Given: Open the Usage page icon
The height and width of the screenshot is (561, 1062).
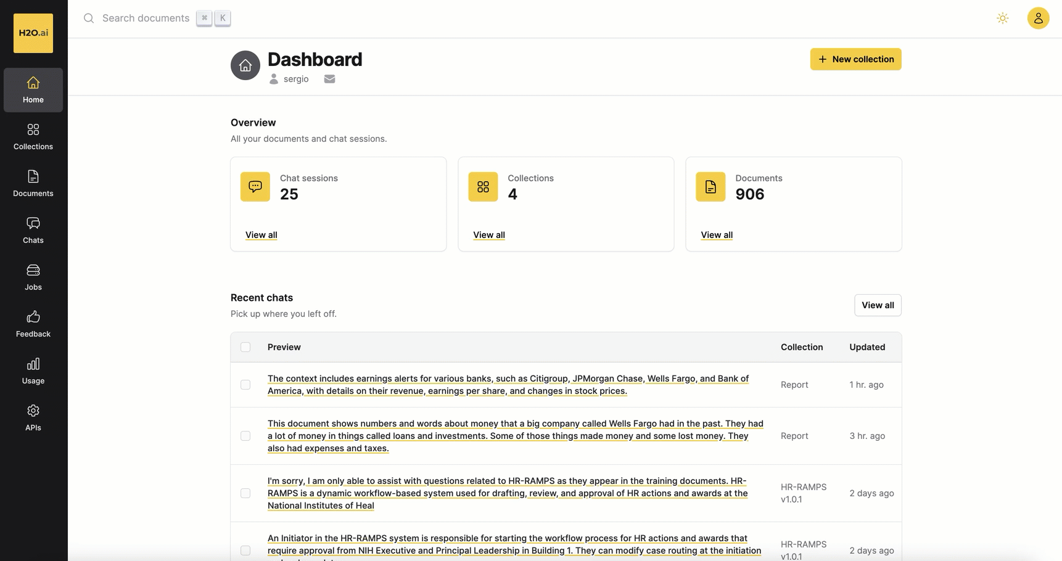Looking at the screenshot, I should click(x=33, y=364).
